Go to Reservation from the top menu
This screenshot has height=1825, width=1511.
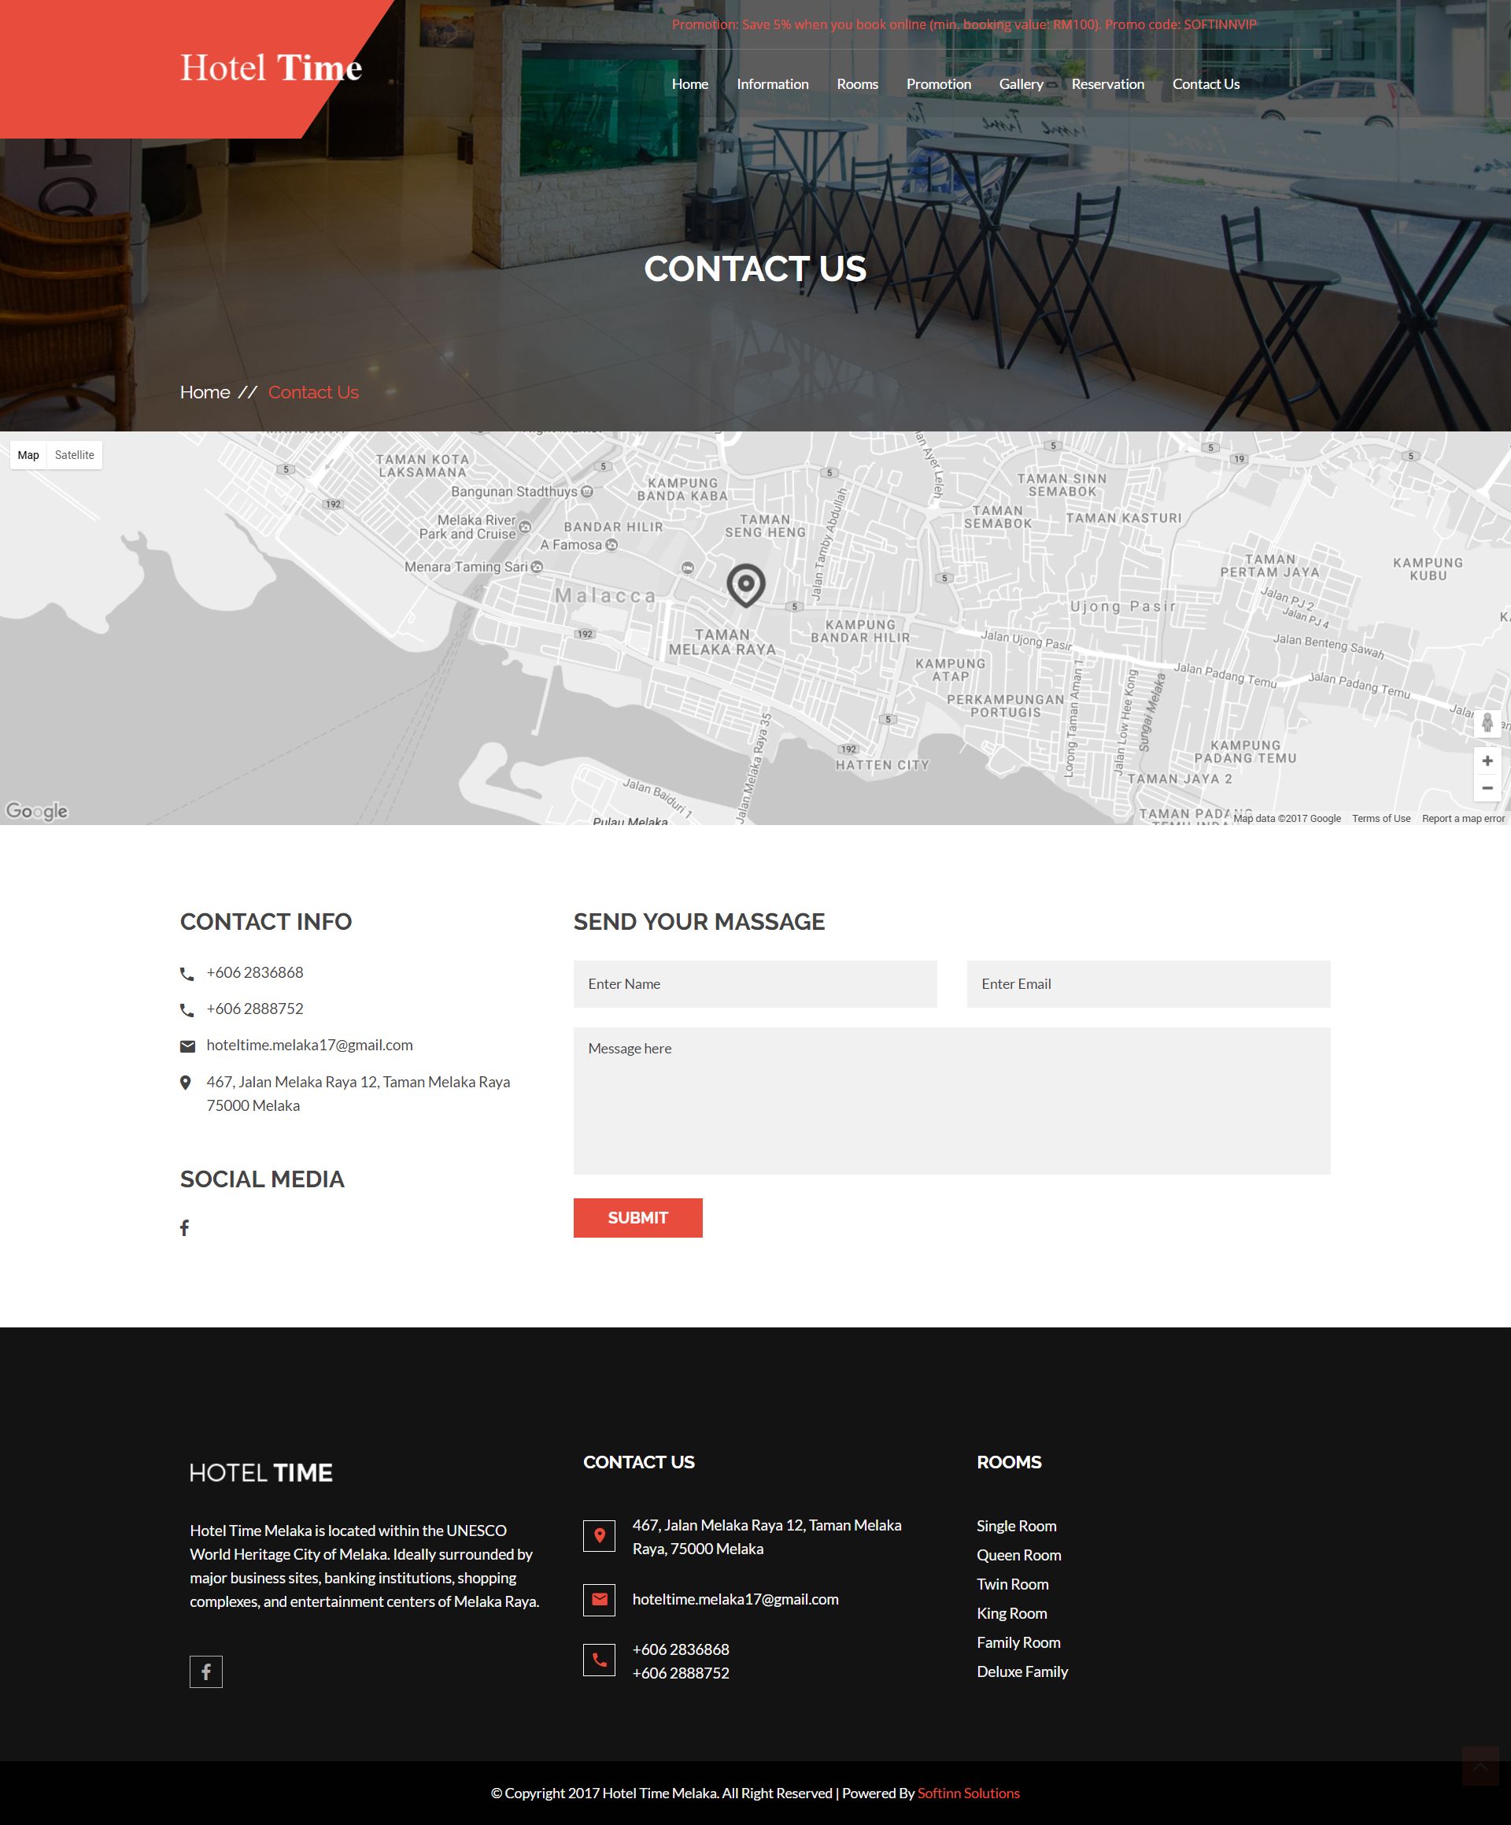point(1108,84)
